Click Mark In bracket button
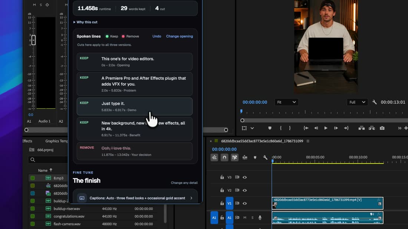This screenshot has height=229, width=408. click(280, 128)
